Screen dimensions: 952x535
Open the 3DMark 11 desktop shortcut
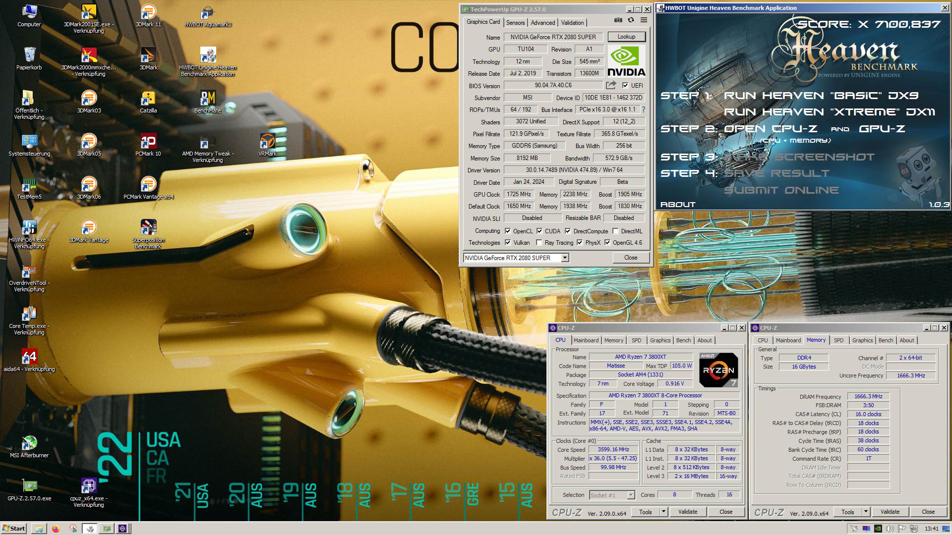[148, 15]
